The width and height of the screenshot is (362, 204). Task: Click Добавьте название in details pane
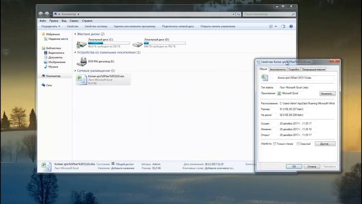pos(123,168)
